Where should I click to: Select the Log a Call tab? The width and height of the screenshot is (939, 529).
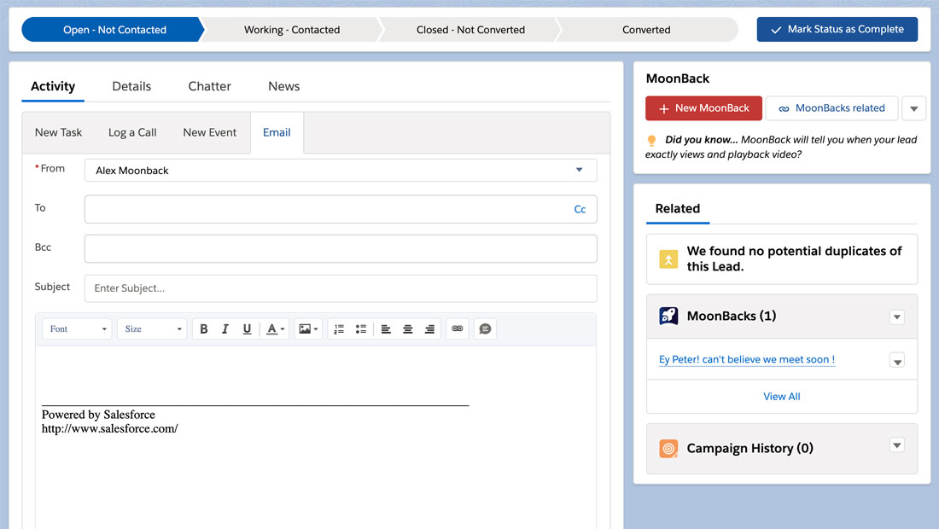pyautogui.click(x=132, y=132)
